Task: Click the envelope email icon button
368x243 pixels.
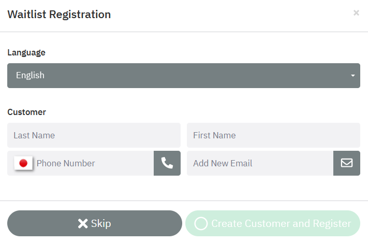Action: pyautogui.click(x=346, y=163)
